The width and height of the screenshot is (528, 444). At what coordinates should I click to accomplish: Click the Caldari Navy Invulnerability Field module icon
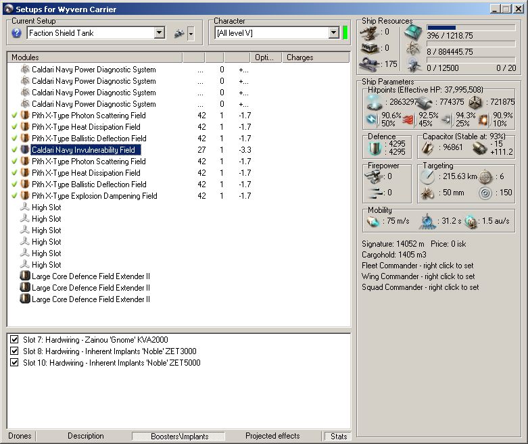[25, 150]
